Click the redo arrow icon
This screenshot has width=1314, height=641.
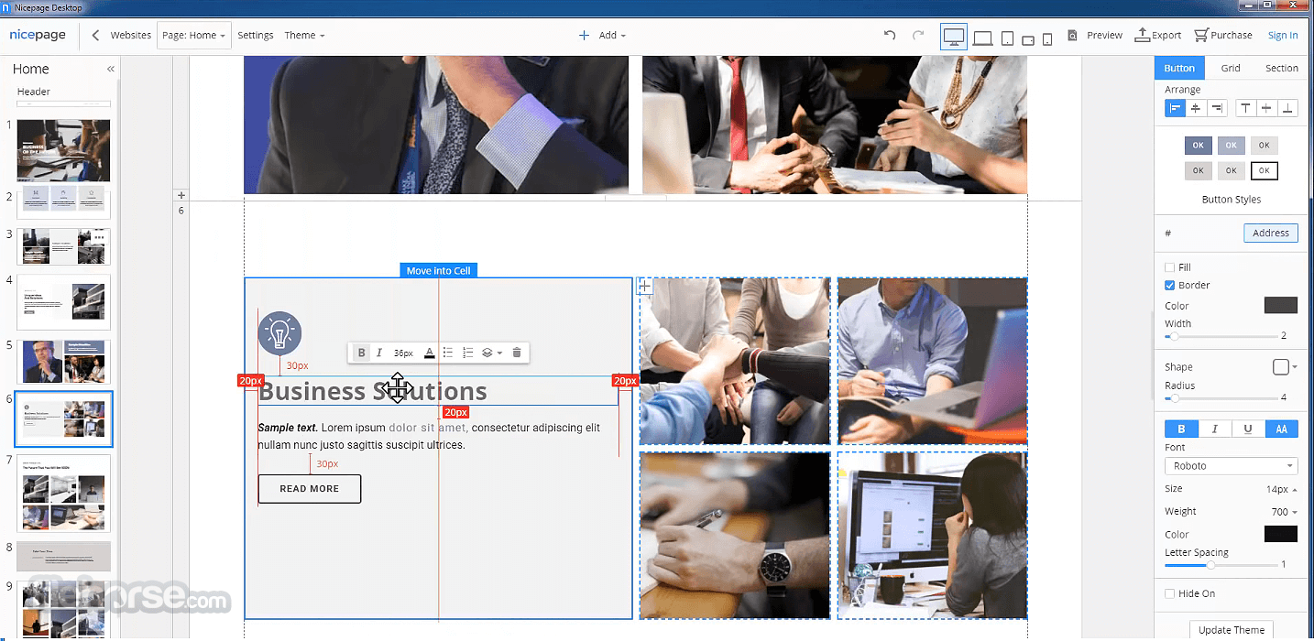pos(918,35)
